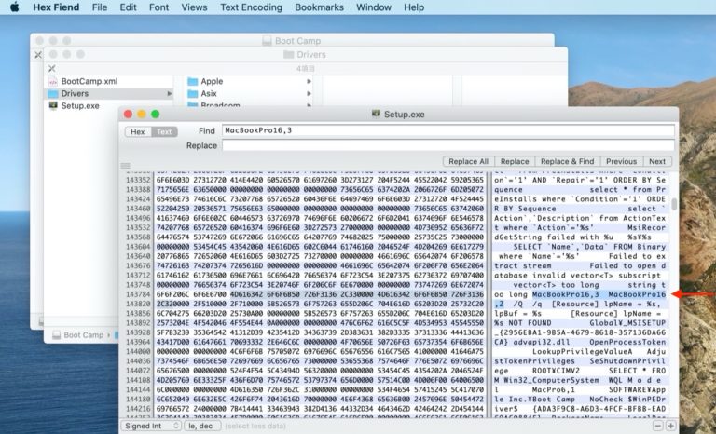Jump to the Next match
The image size is (716, 434).
tap(657, 161)
